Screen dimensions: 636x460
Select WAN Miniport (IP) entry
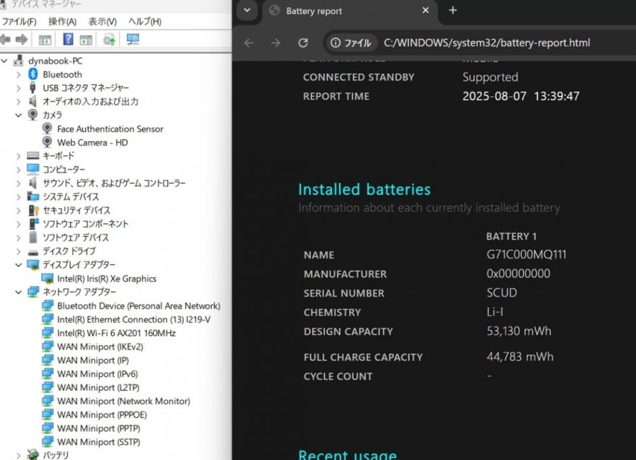coord(93,360)
